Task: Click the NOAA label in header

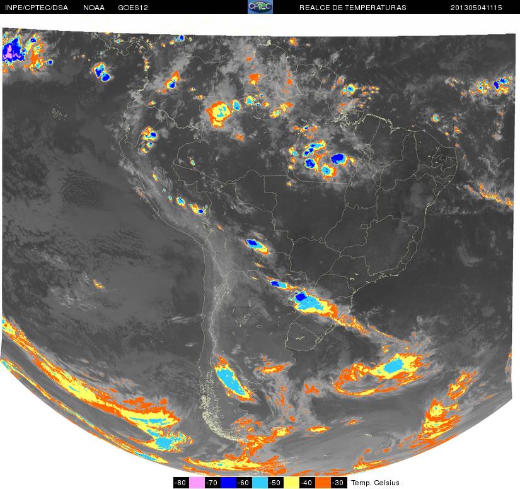Action: click(x=94, y=8)
